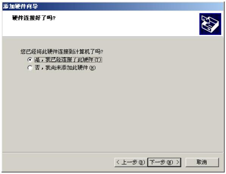Click the right arrow on 下一步 button
Viewport: 226px width, 174px height.
[178, 162]
